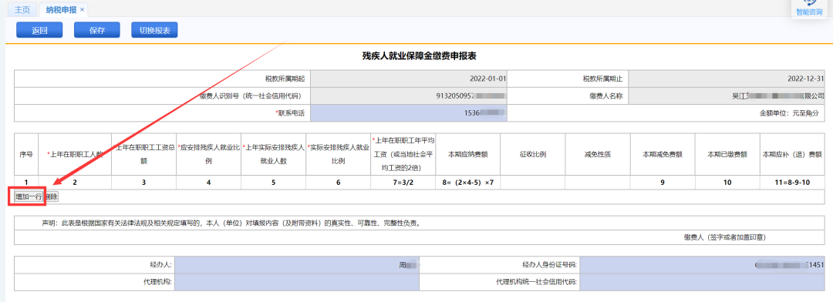Click the 经办人 input field

click(x=296, y=265)
